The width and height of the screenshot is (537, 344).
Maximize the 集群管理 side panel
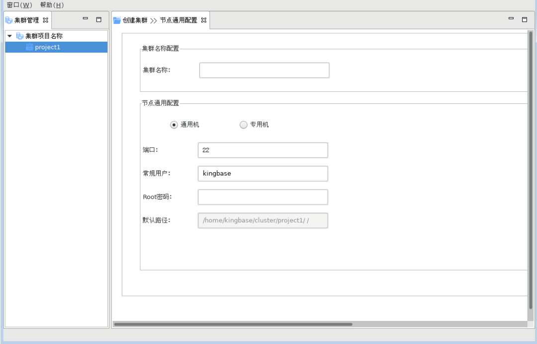point(98,20)
